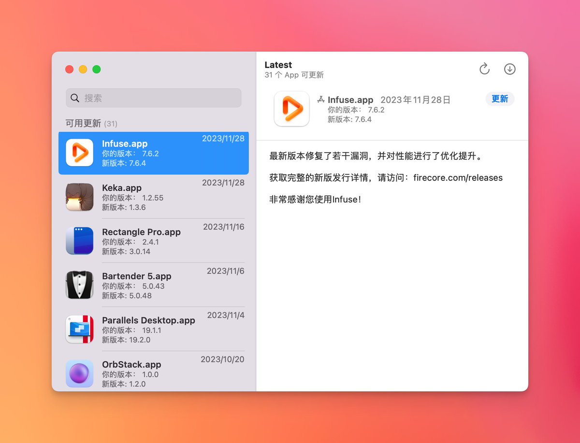Click the firecore.com/releases link text
This screenshot has height=443, width=580.
[458, 178]
